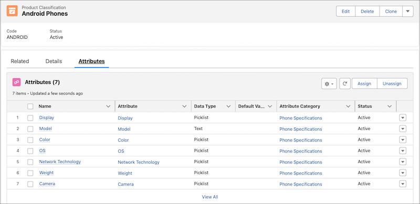Open the Default Value column menu
420x204 pixels.
click(270, 106)
